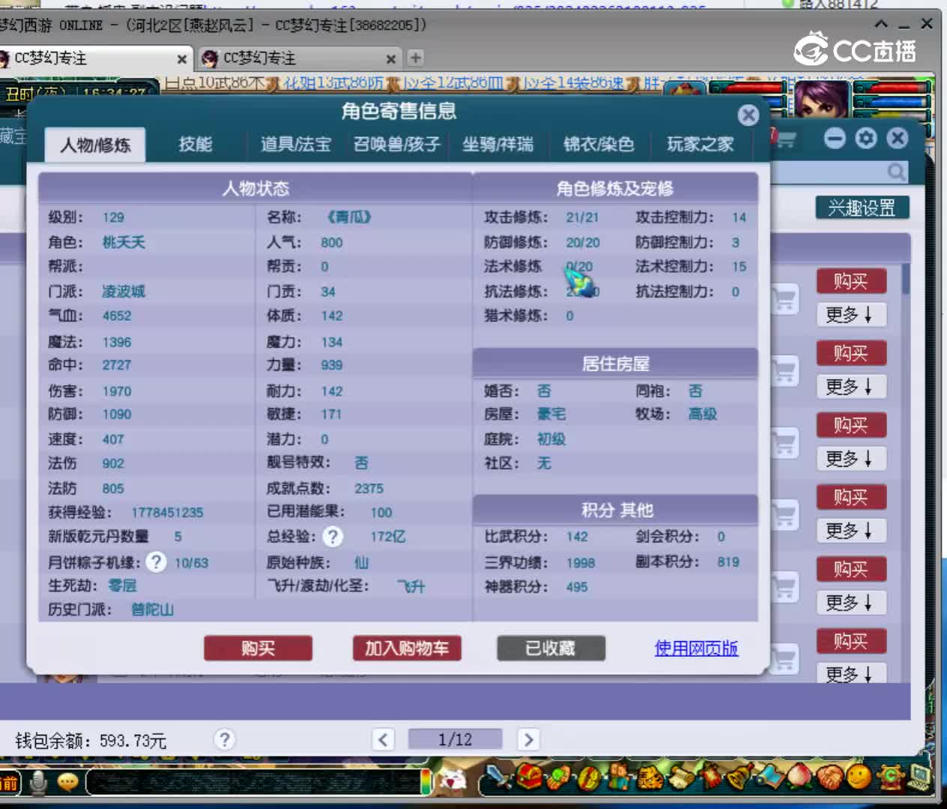Viewport: 947px width, 809px height.
Task: Switch to the 道具/法宝 tab
Action: pos(296,144)
